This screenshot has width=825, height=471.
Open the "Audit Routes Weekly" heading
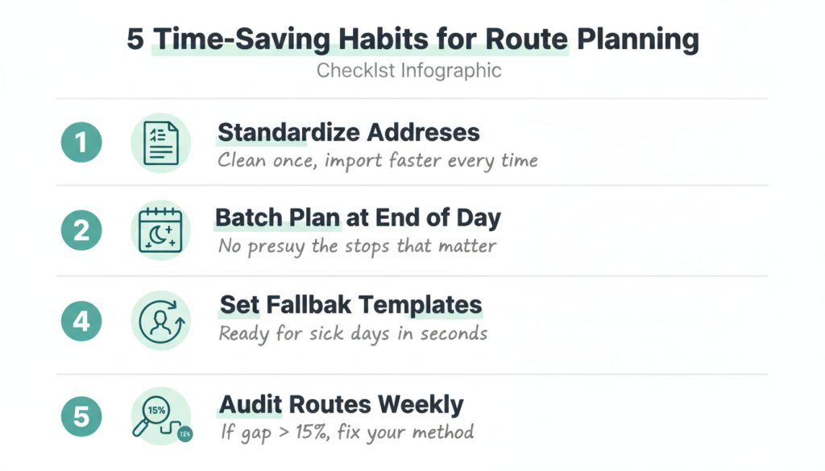pos(341,403)
